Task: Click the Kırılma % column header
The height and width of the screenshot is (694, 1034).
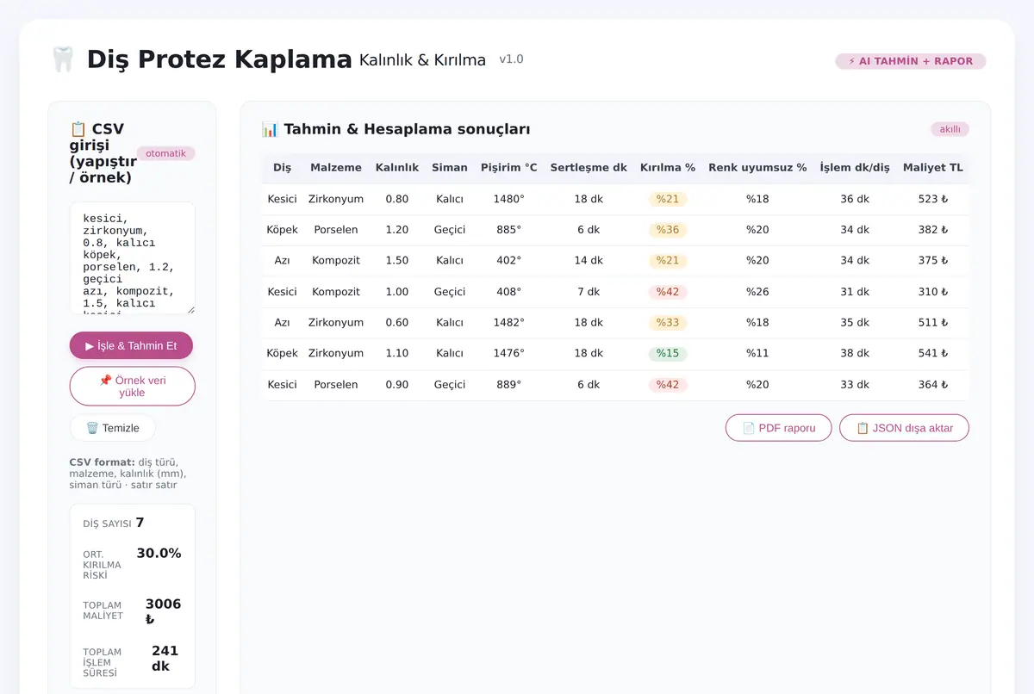Action: coord(668,168)
